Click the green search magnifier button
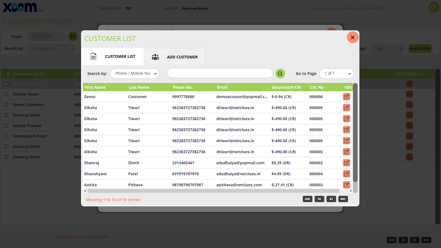441x248 pixels. click(280, 74)
